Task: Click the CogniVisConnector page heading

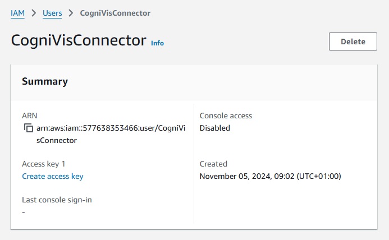Action: pos(78,41)
